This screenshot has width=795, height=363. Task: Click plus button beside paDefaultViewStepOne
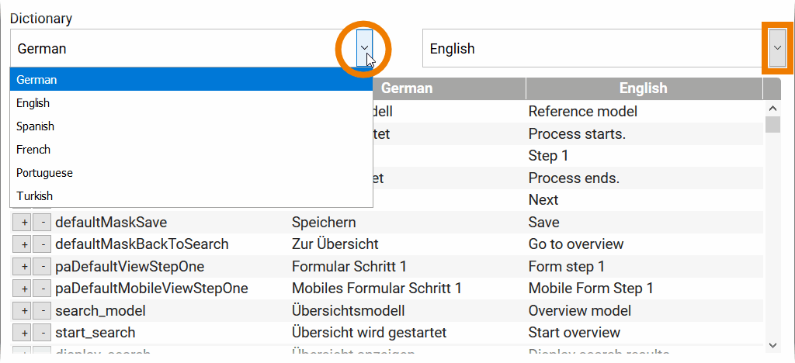pos(24,268)
